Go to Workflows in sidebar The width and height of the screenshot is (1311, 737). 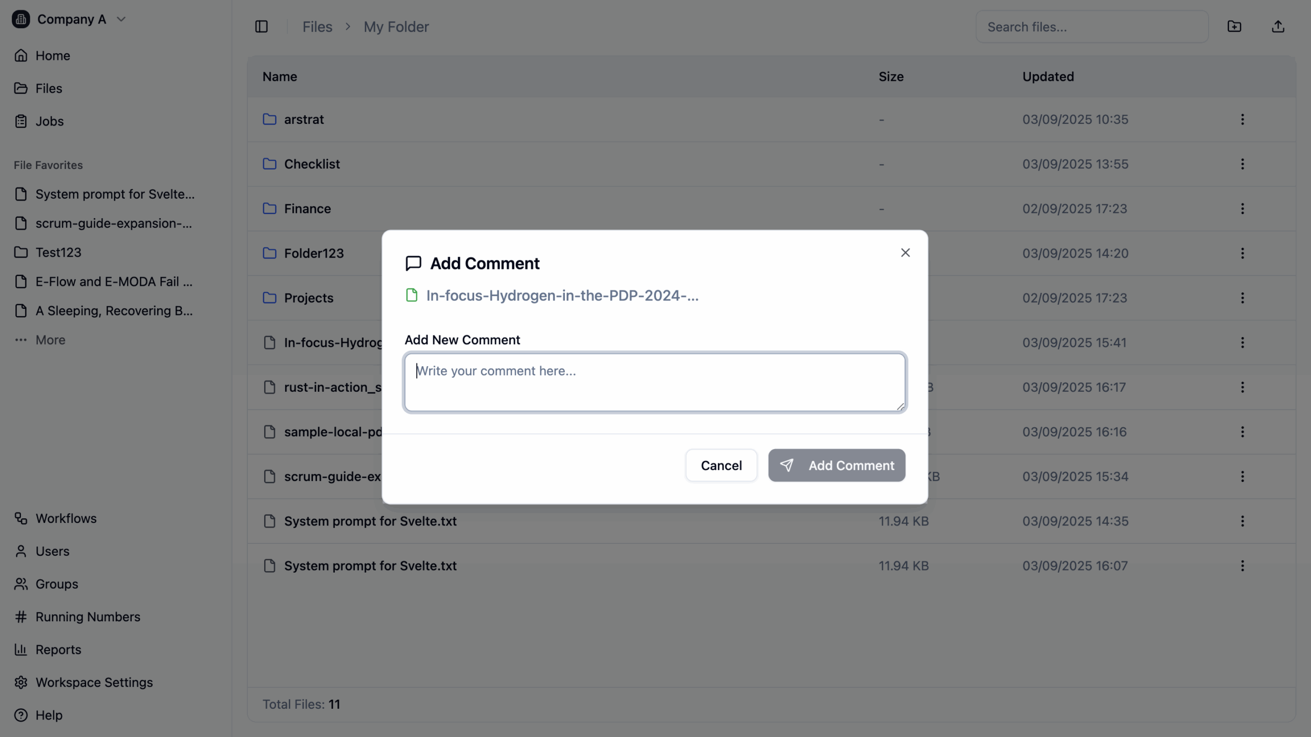pos(66,518)
